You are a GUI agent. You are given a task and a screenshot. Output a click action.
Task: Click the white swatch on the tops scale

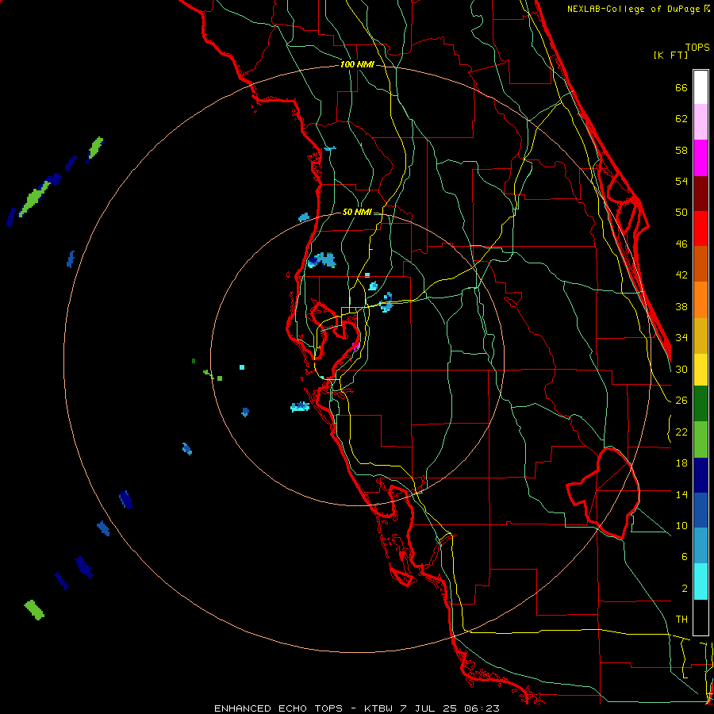(x=701, y=87)
